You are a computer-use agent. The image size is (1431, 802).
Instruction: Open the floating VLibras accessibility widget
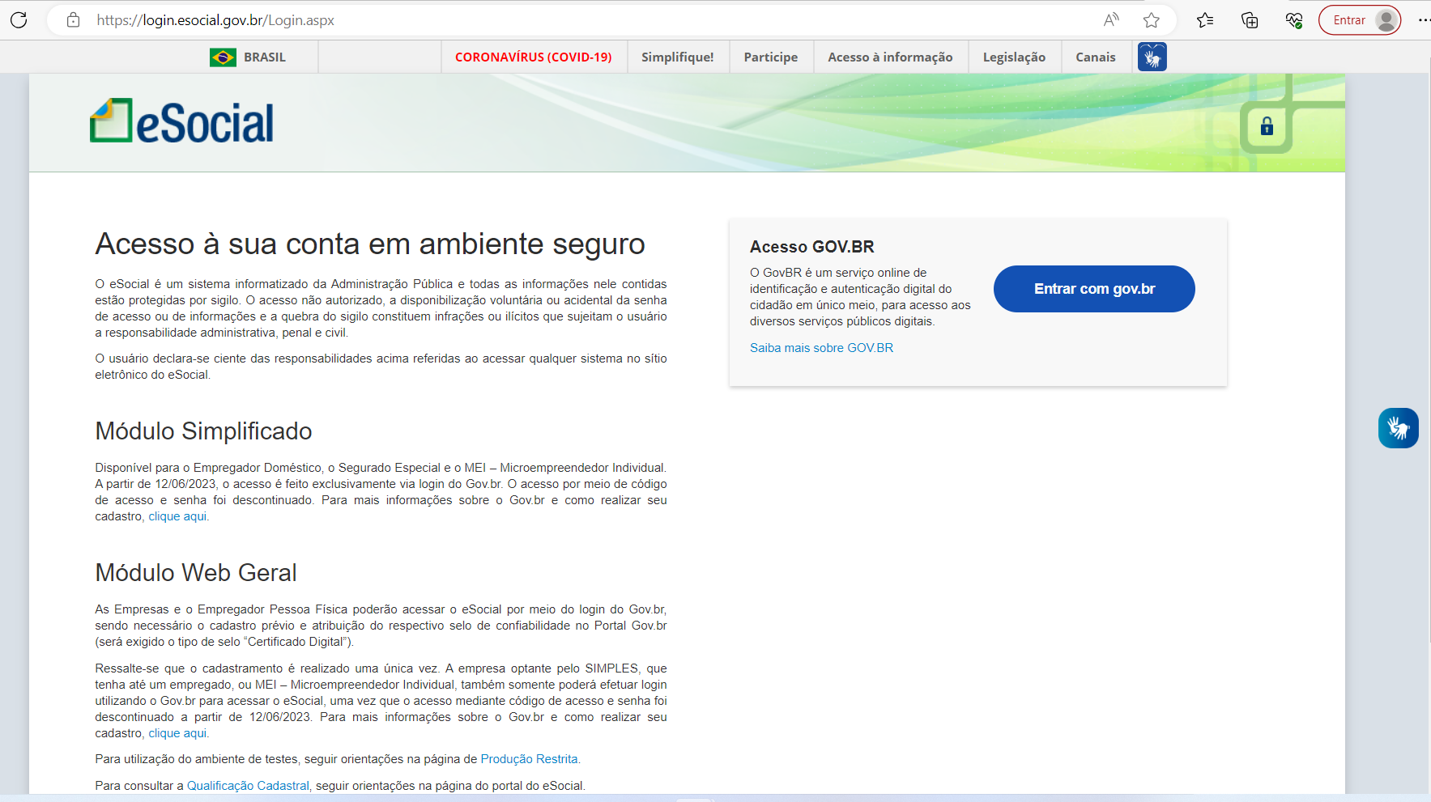pos(1399,428)
